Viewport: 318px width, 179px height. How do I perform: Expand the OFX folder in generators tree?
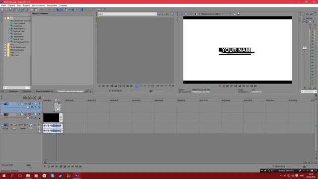pyautogui.click(x=5, y=44)
